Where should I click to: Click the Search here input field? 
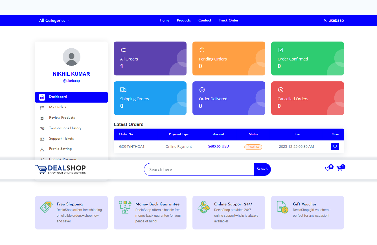[199, 170]
